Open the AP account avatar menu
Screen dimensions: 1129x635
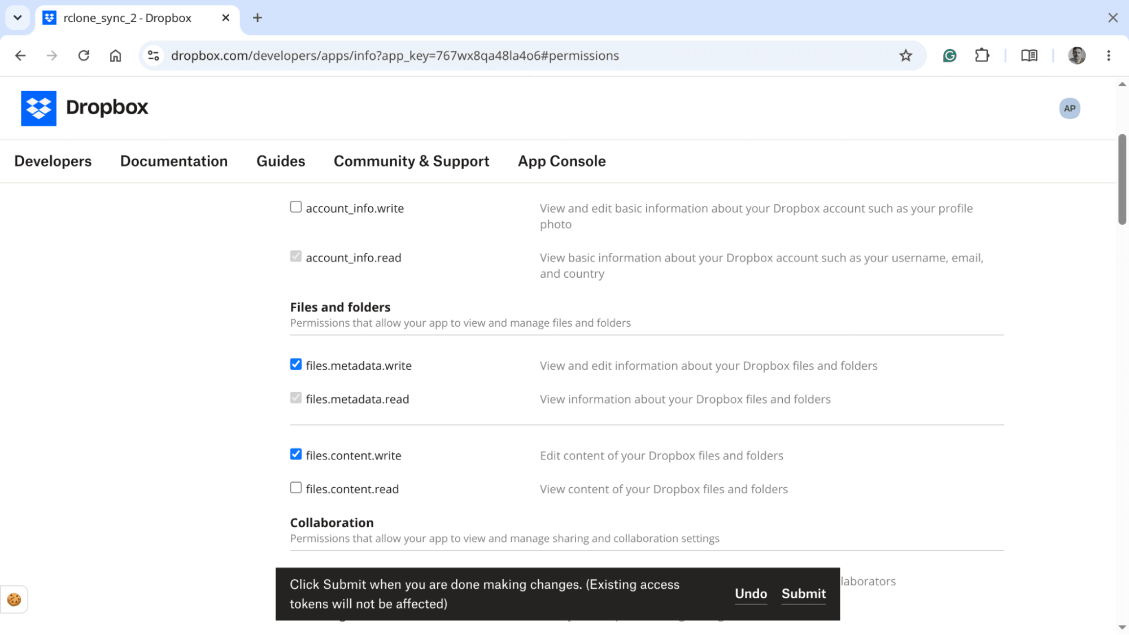tap(1070, 108)
